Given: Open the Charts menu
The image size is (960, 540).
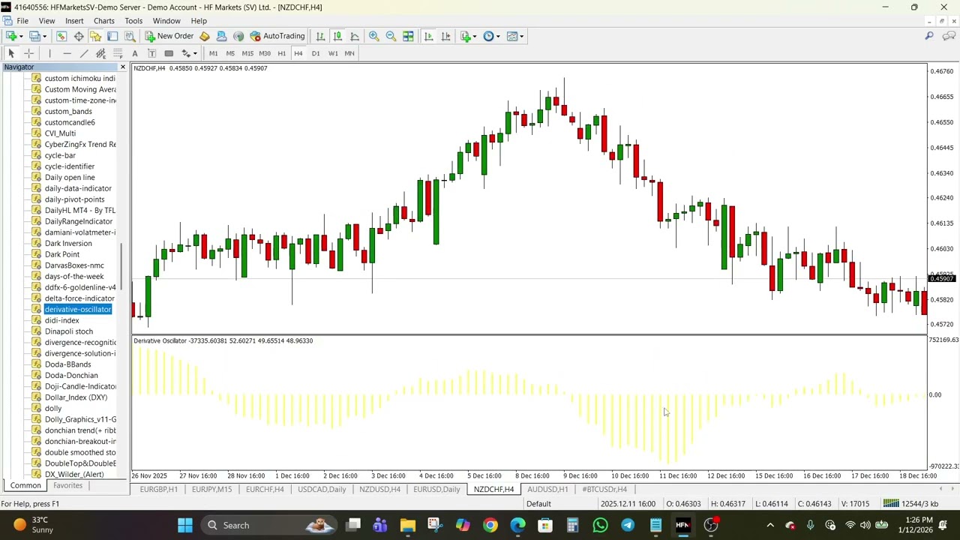Looking at the screenshot, I should point(104,21).
